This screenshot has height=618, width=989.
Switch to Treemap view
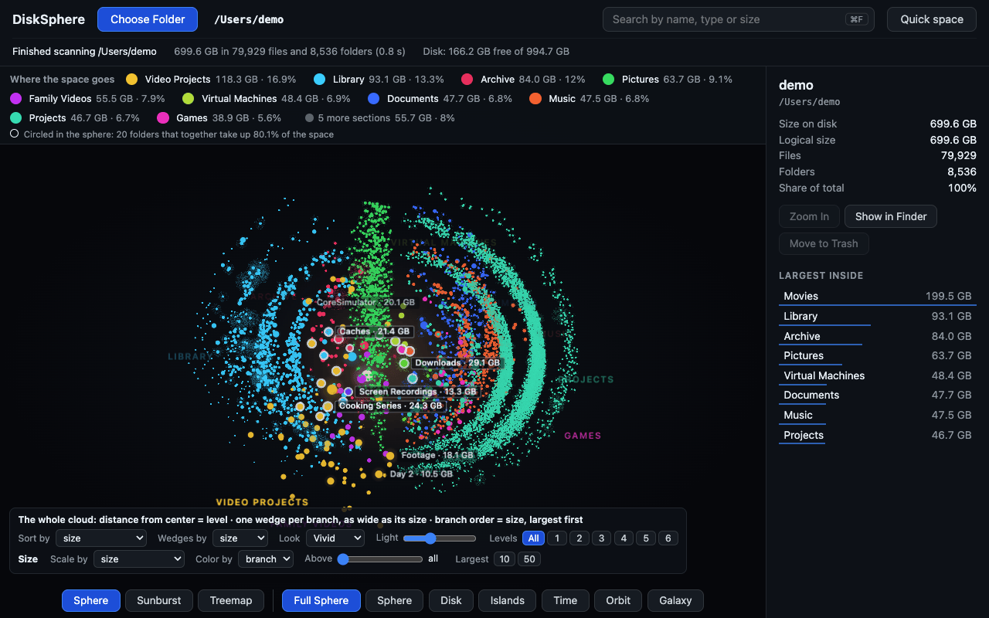(231, 600)
